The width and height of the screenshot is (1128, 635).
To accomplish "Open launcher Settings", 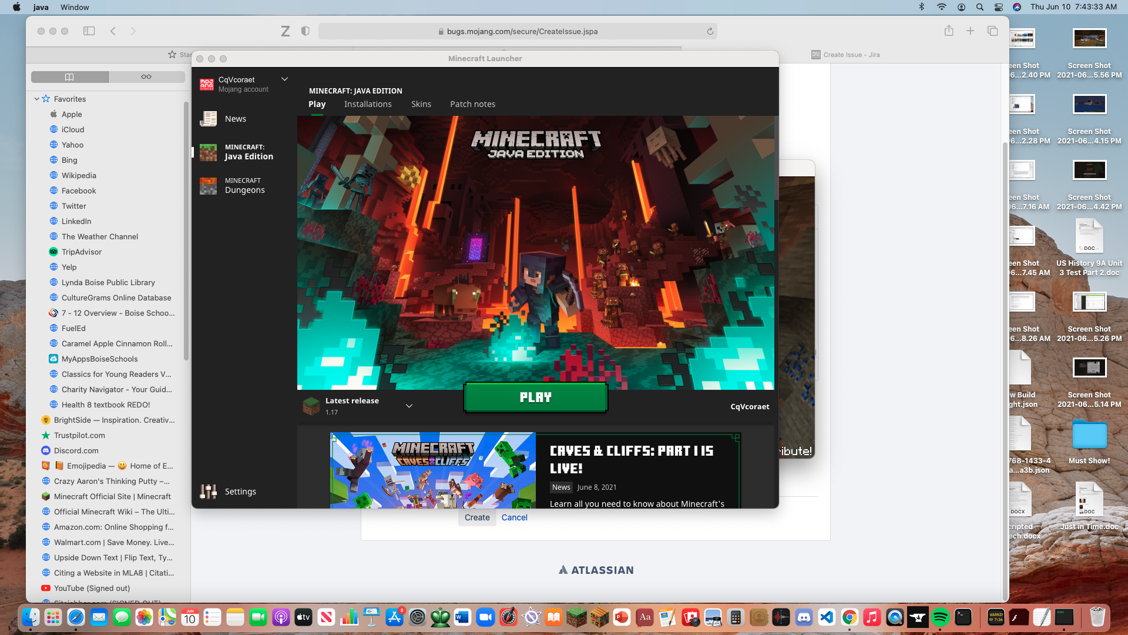I will tap(240, 492).
